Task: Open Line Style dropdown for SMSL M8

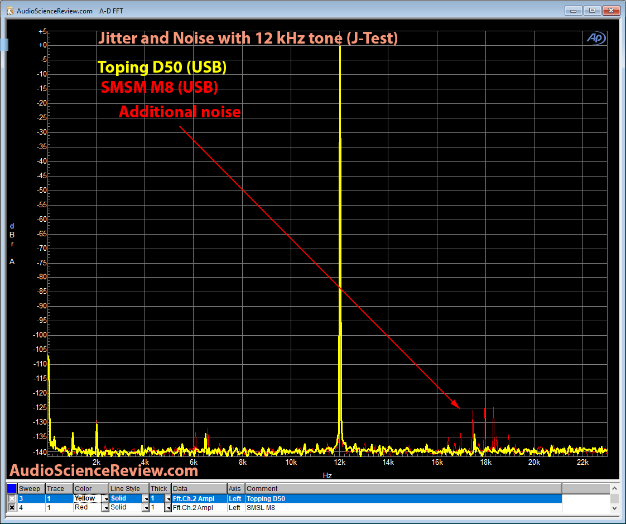Action: [146, 508]
